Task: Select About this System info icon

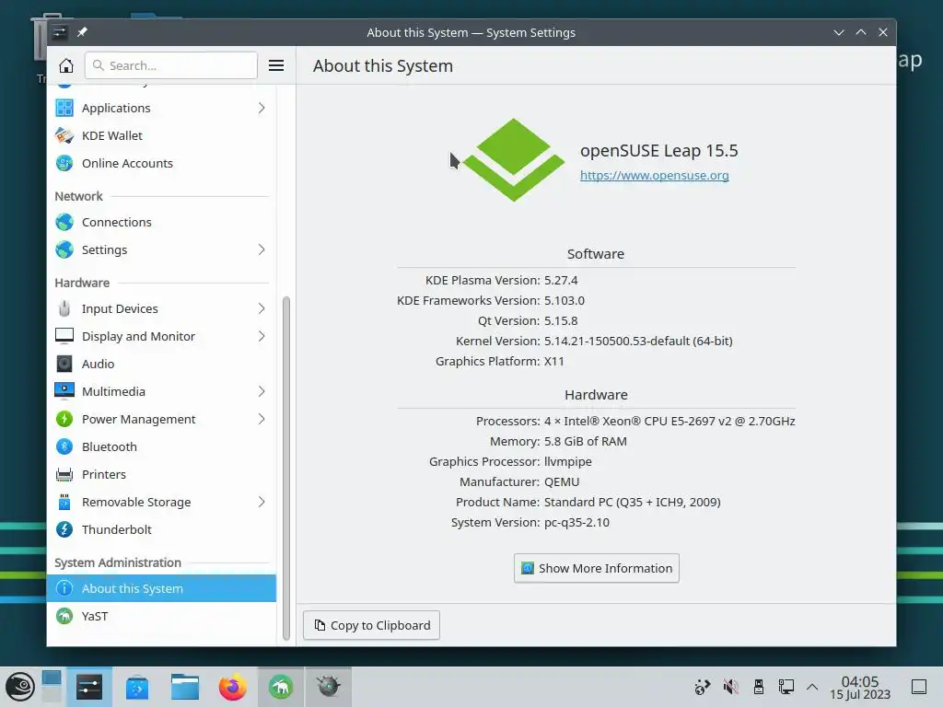Action: [x=64, y=589]
